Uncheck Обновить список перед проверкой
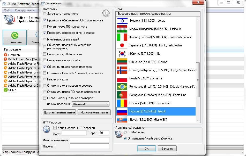This screenshot has width=246, height=156. pos(44,67)
